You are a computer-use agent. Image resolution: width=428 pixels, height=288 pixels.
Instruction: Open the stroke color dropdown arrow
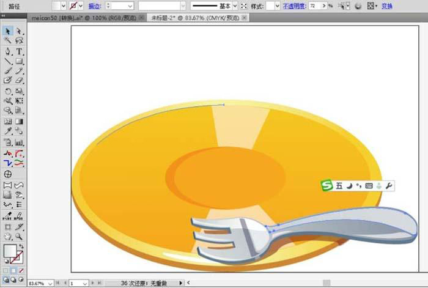(81, 6)
